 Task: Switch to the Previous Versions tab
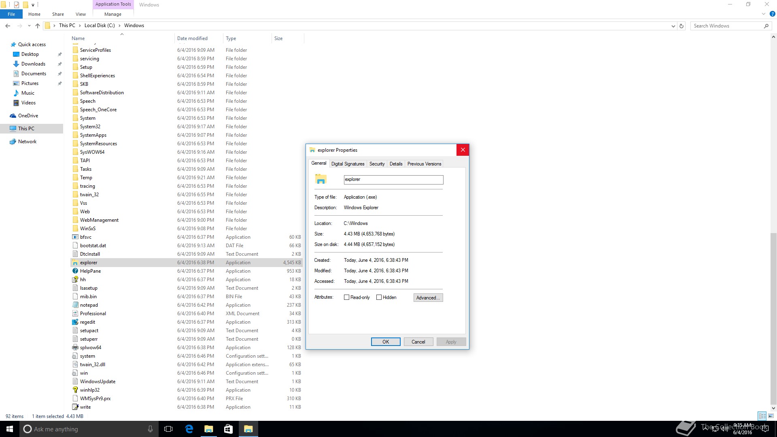424,164
